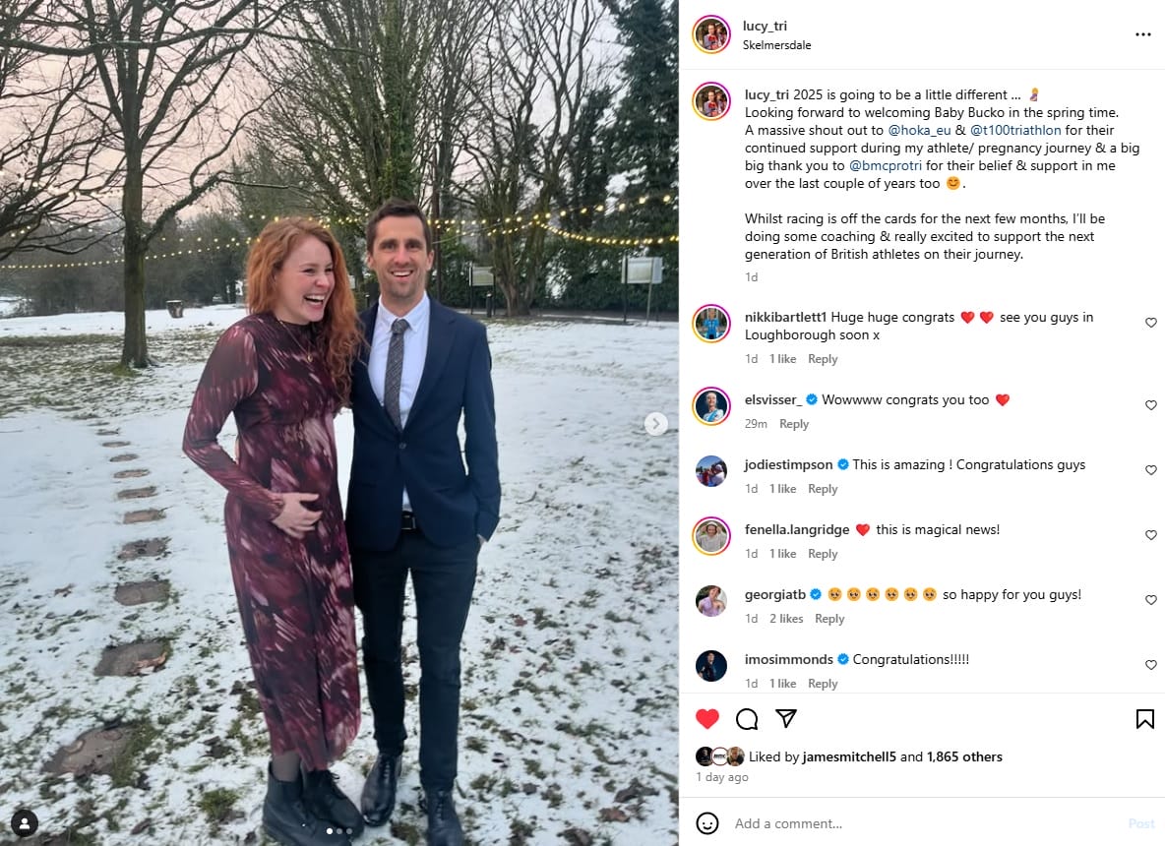This screenshot has width=1165, height=846.
Task: Open the three-dots more options menu
Action: tap(1142, 34)
